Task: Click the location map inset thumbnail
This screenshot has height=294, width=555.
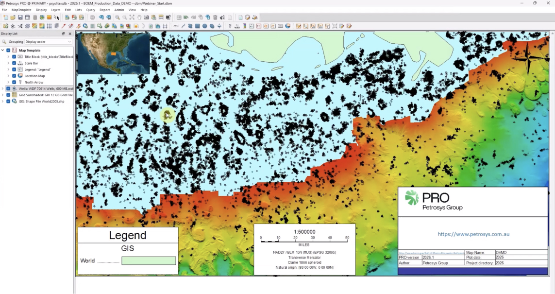Action: (113, 53)
